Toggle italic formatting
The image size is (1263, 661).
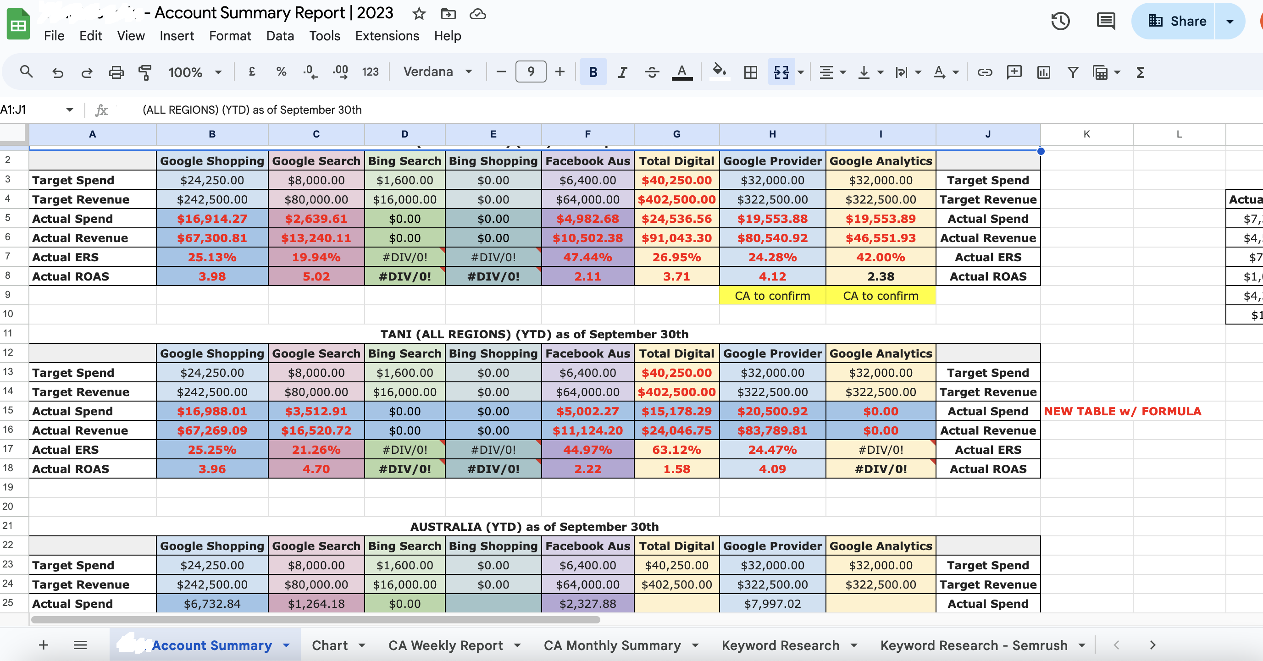(x=622, y=72)
